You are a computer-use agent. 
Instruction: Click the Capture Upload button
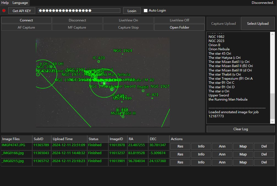click(223, 24)
